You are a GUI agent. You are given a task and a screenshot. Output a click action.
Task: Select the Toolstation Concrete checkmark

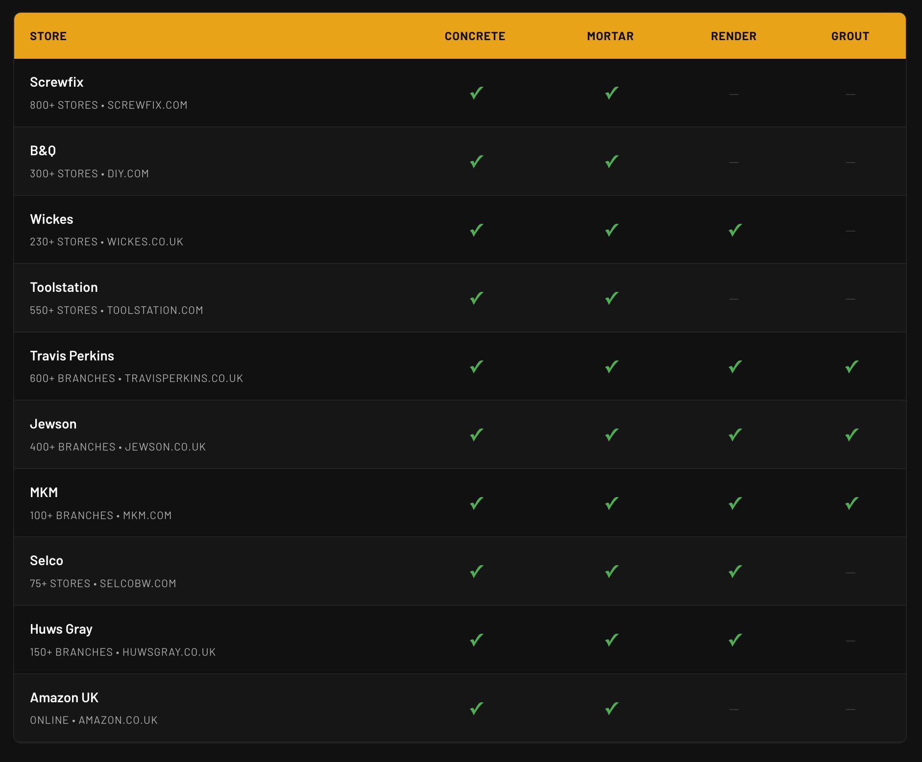coord(477,298)
